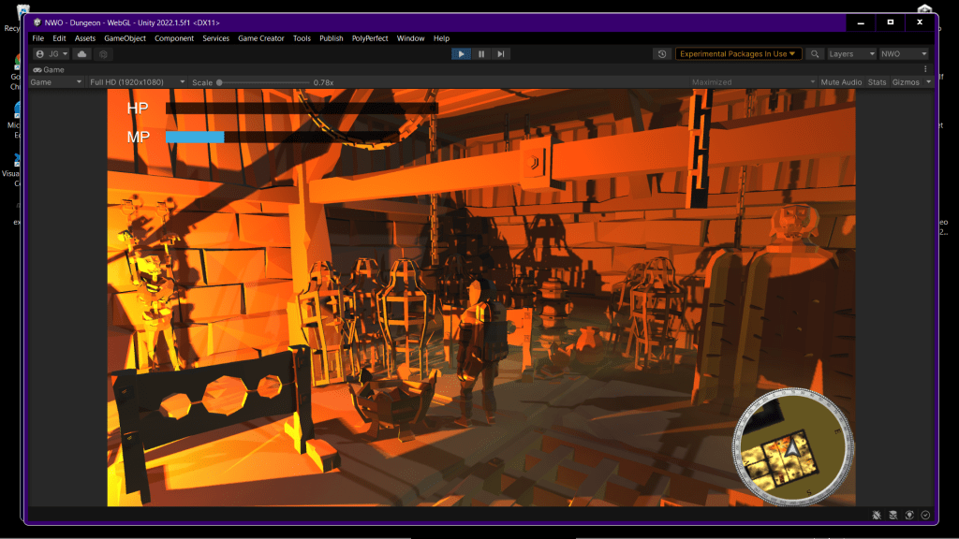
Task: Click the Step frame button
Action: 501,54
